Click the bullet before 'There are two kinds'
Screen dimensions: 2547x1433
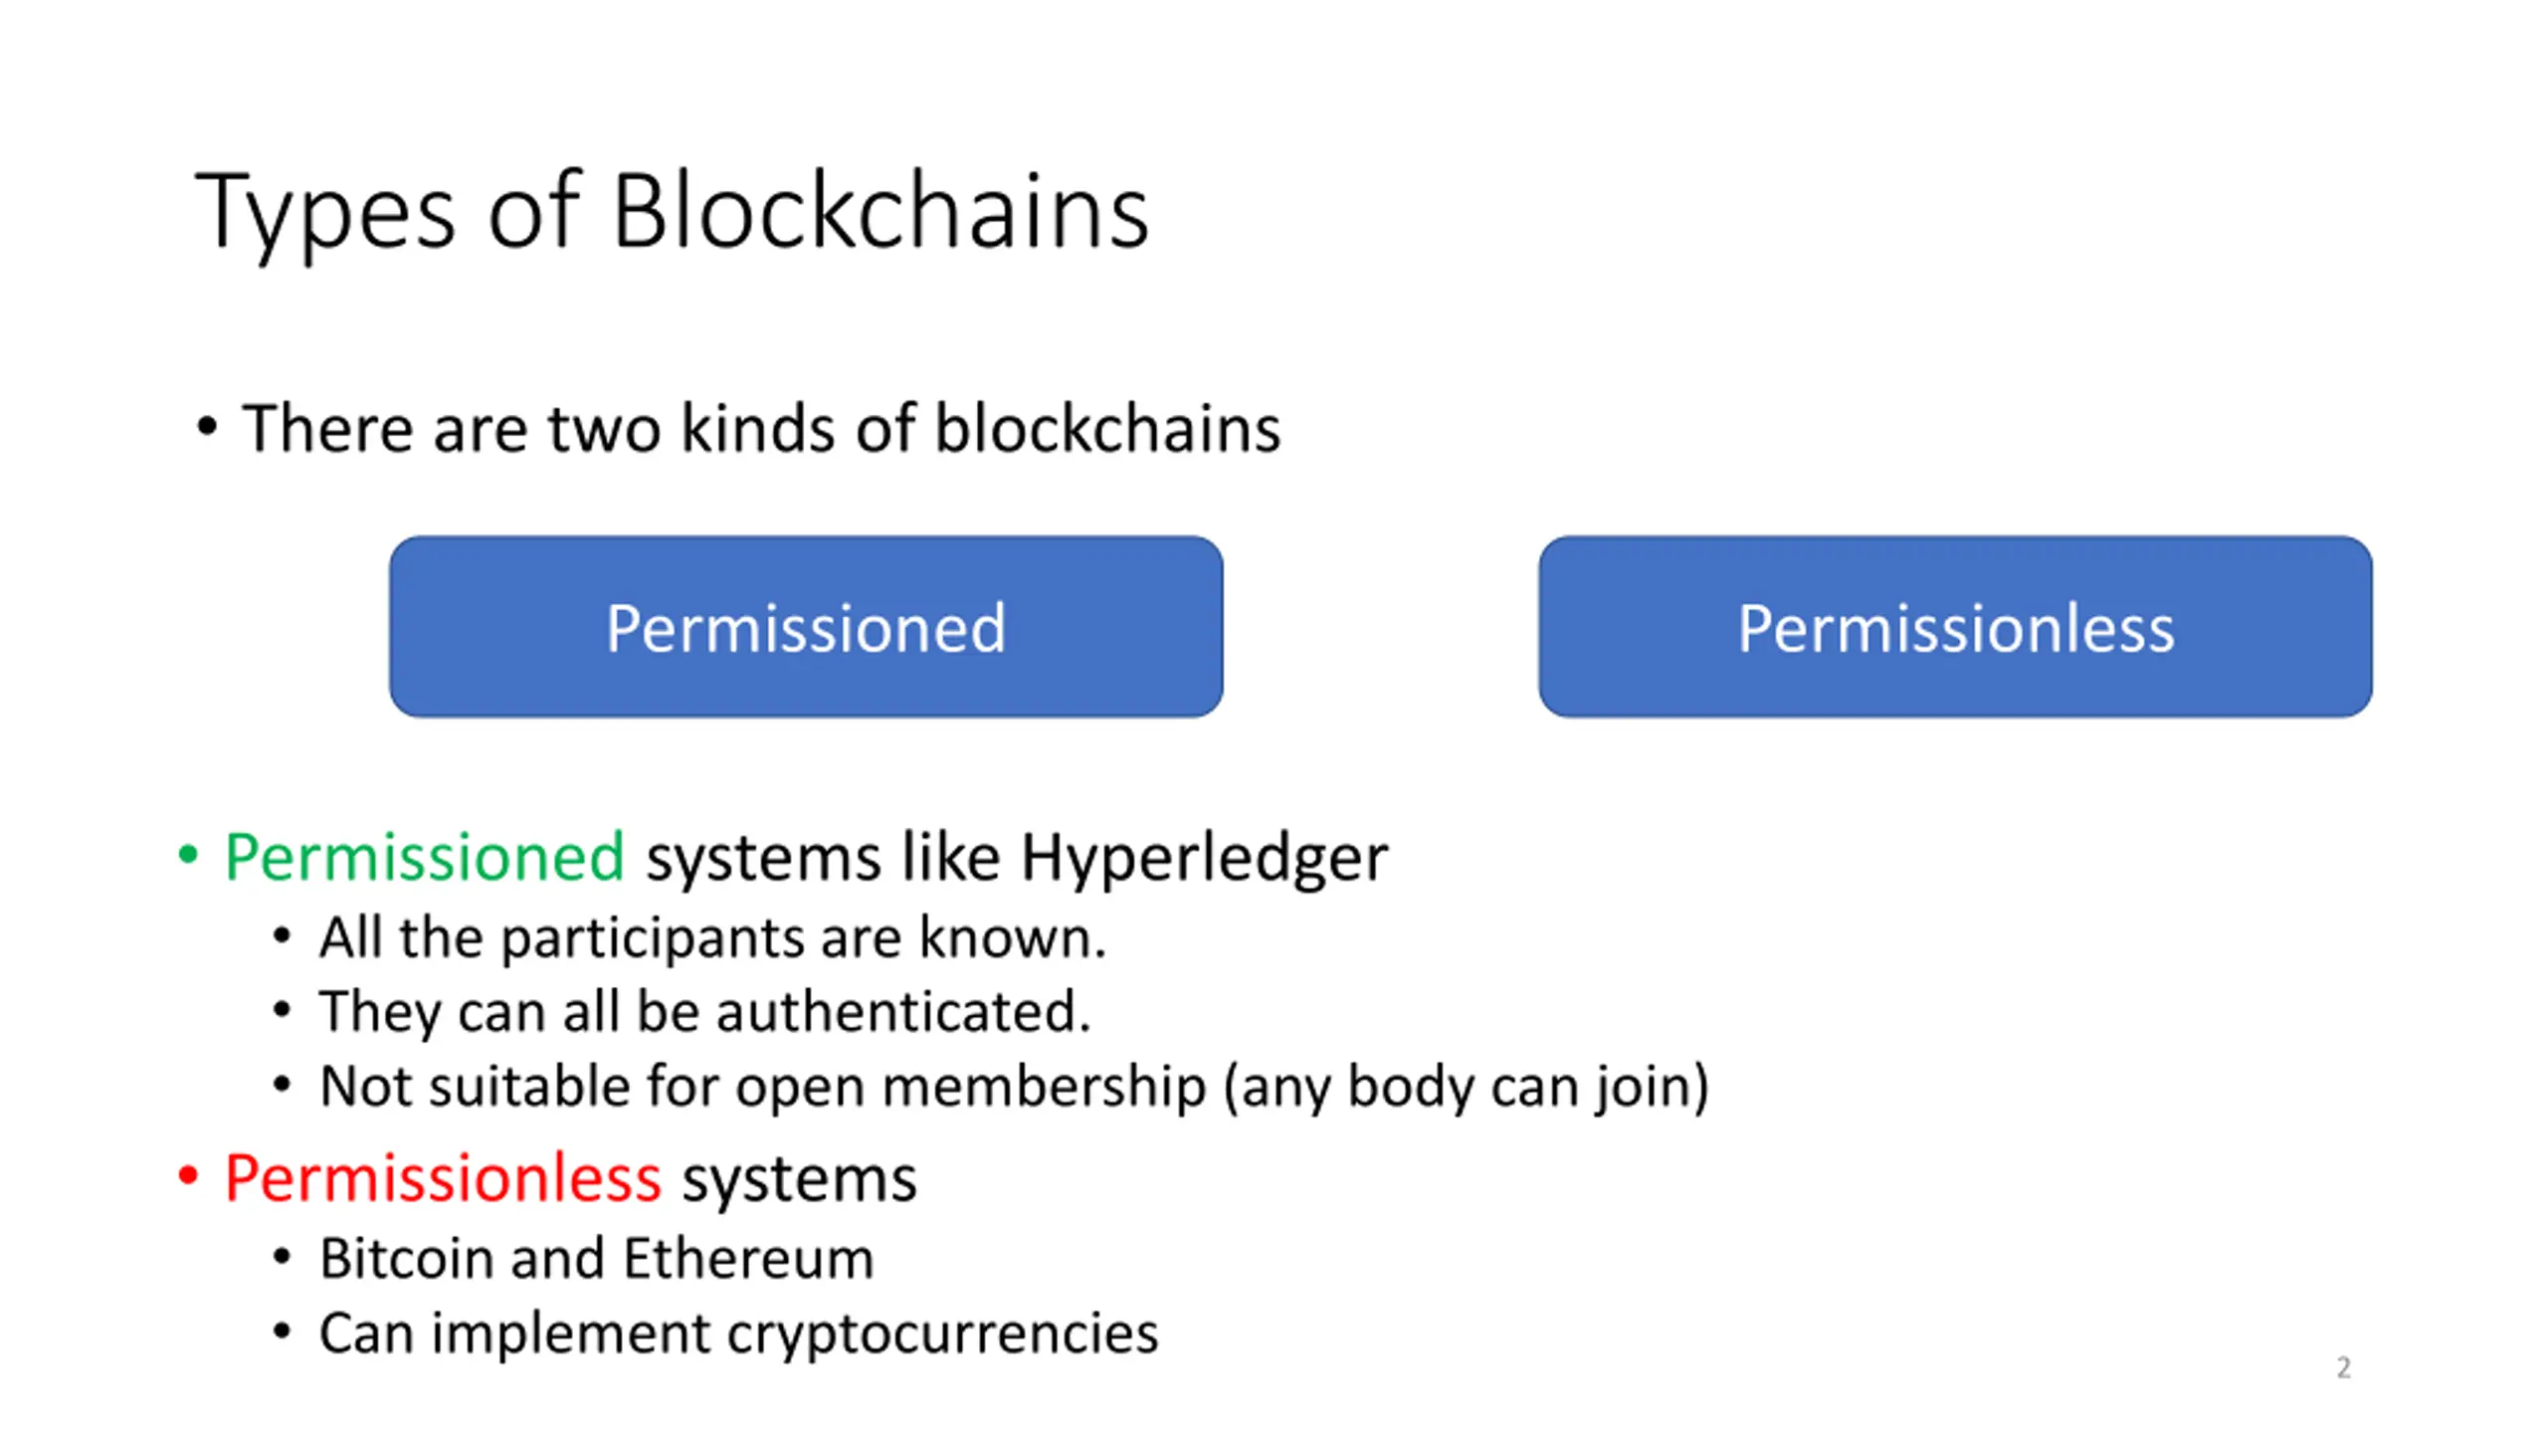[206, 427]
